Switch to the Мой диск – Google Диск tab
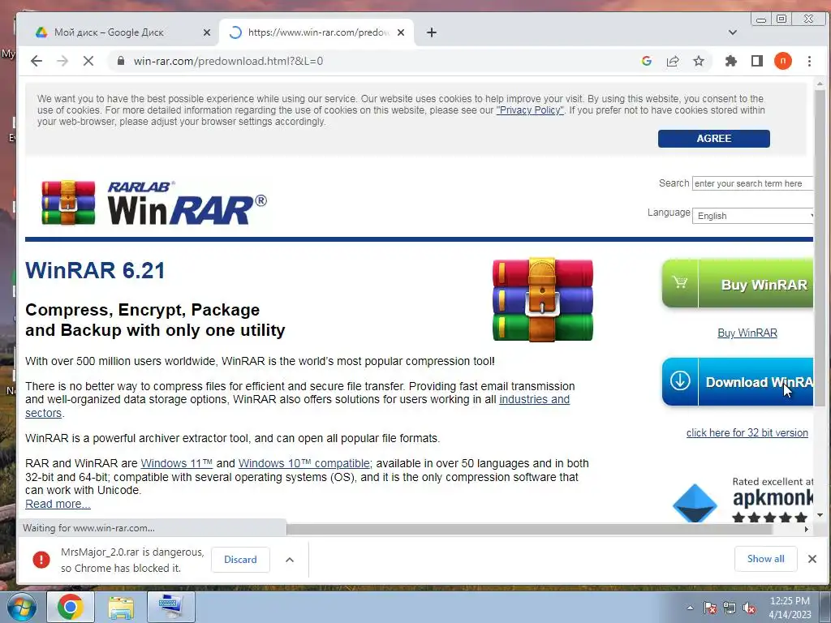 (110, 32)
